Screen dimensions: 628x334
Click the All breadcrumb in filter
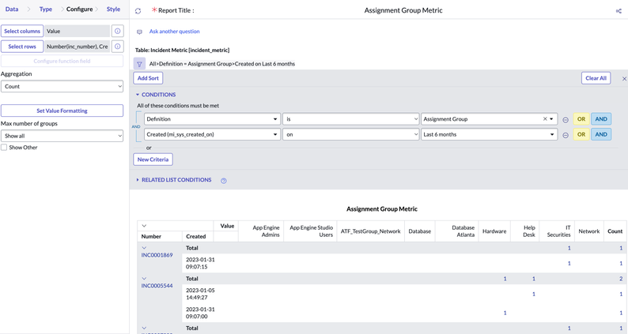click(153, 64)
